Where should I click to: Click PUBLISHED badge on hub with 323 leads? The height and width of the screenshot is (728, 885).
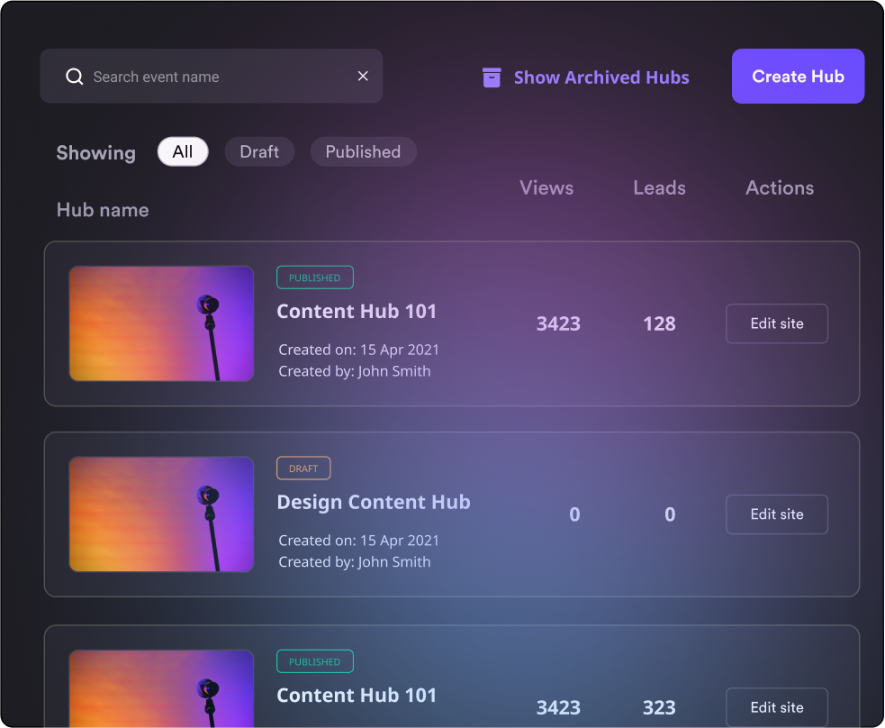[x=315, y=661]
